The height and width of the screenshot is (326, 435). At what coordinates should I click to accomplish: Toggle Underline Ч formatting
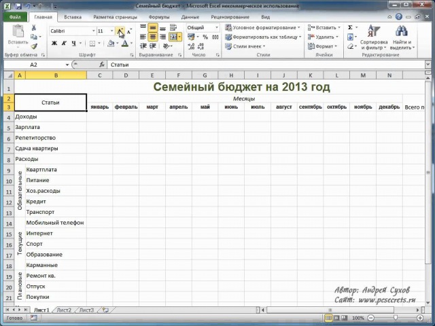(x=74, y=43)
